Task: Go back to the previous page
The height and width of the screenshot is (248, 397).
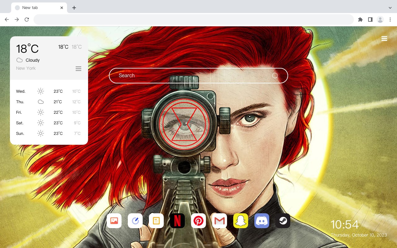Action: pos(7,20)
